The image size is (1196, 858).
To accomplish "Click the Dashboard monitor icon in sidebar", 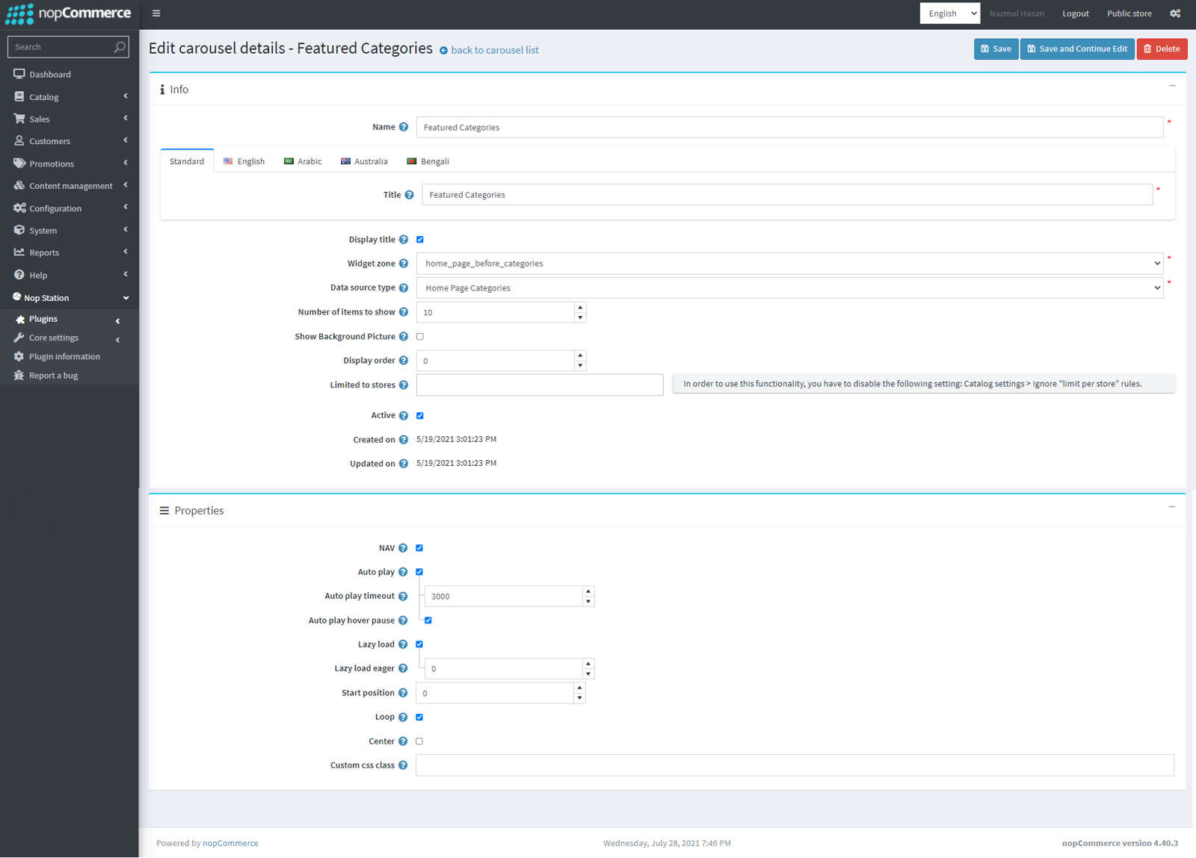I will 19,74.
